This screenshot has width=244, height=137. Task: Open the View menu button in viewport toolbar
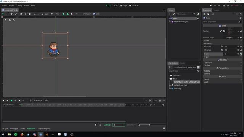(x=58, y=14)
